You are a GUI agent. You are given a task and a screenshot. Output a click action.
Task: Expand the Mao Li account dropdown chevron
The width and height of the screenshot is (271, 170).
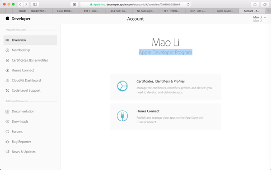265,18
